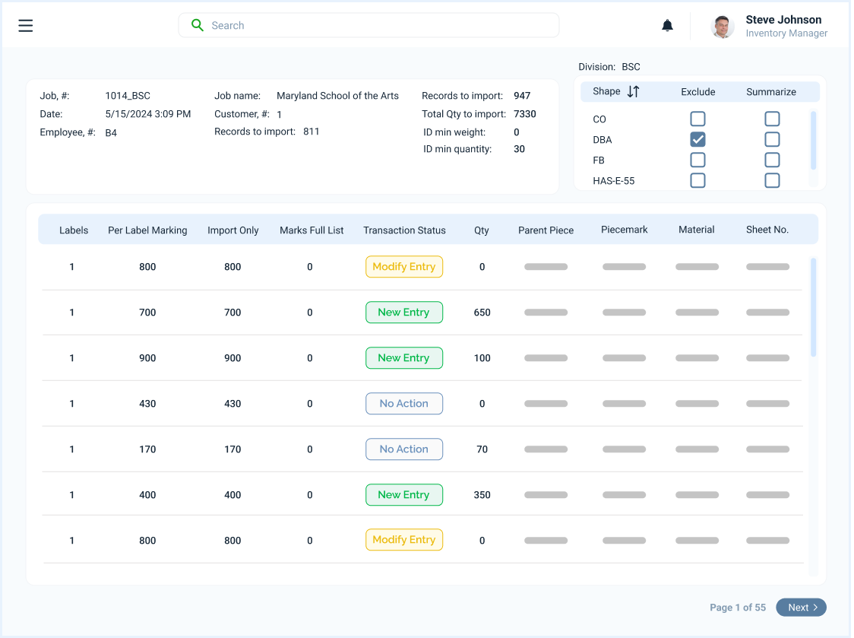Screen dimensions: 854x638
Task: Open notifications bell
Action: tap(667, 26)
